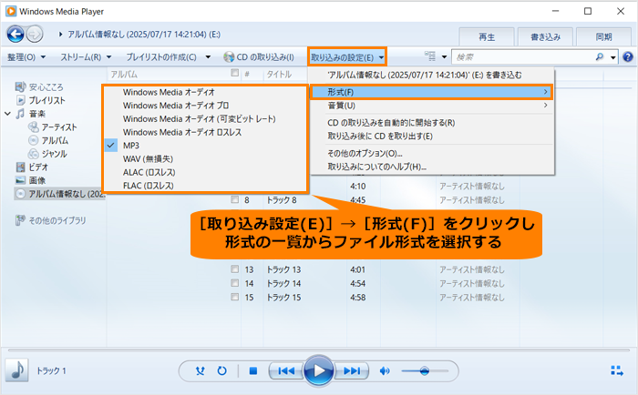Choose FLAC (ロスレス) format
This screenshot has height=395, width=638.
click(x=205, y=186)
